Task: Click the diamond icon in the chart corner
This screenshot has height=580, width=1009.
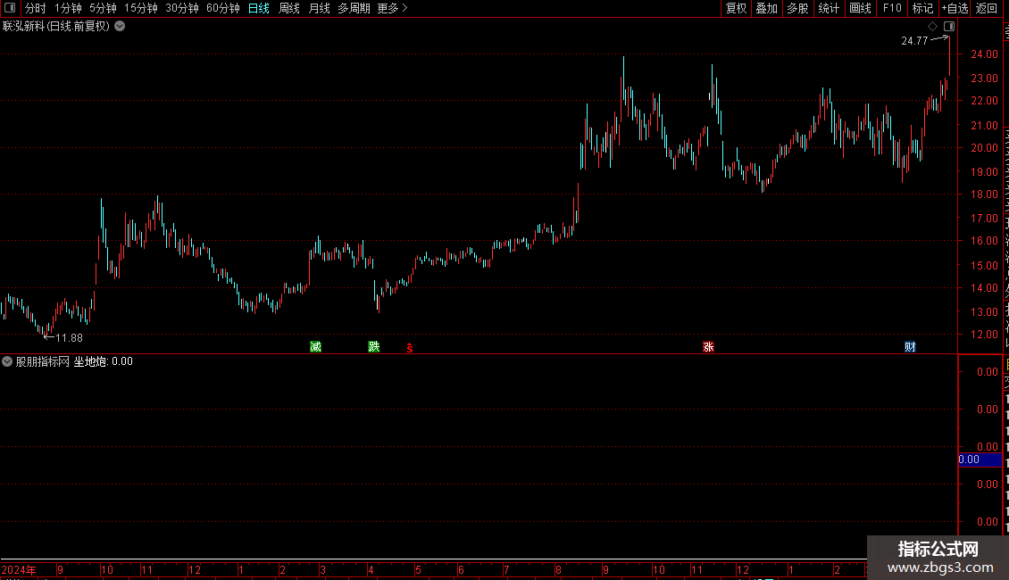Action: (x=932, y=27)
